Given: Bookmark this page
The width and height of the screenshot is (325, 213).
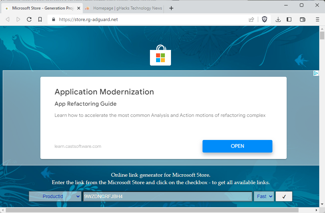Looking at the screenshot, I should coord(40,19).
